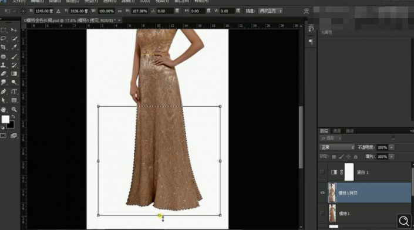The image size is (414, 230).
Task: Toggle Quick Mask mode
Action: point(3,136)
